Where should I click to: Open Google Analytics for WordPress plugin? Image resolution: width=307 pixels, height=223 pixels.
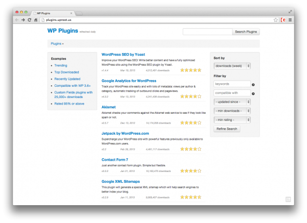tap(129, 81)
